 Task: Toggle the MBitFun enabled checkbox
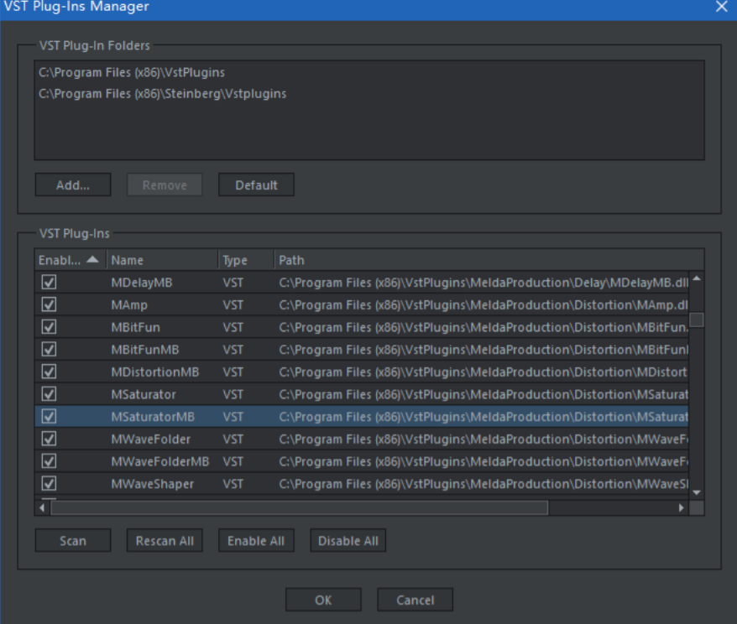tap(49, 327)
